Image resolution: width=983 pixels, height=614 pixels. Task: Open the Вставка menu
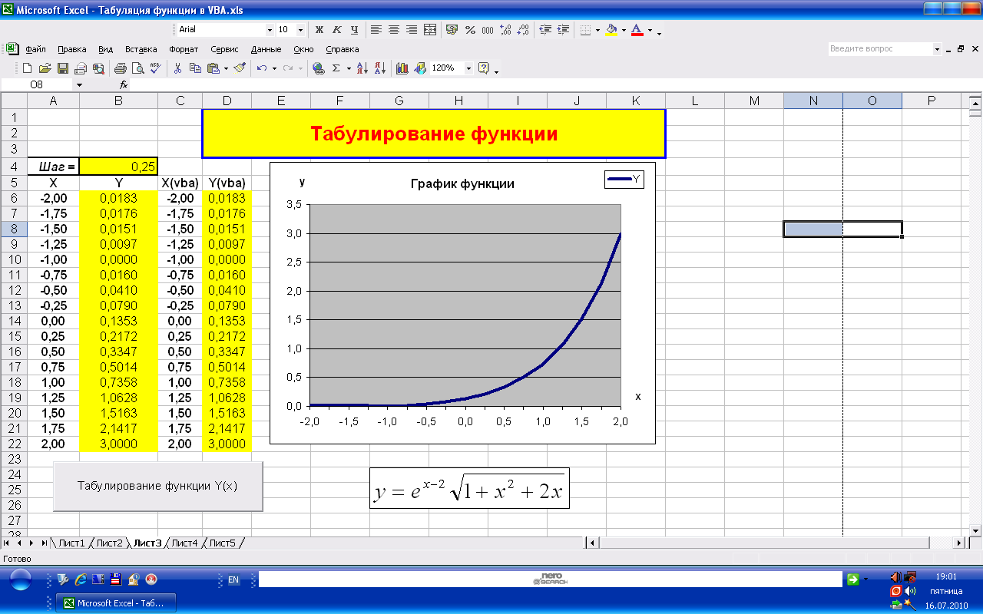[141, 49]
